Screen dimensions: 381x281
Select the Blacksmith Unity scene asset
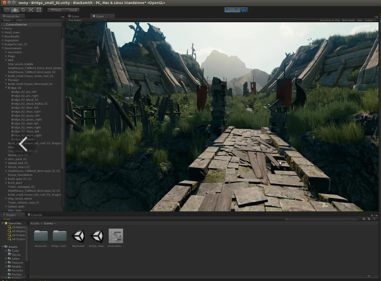click(x=78, y=236)
